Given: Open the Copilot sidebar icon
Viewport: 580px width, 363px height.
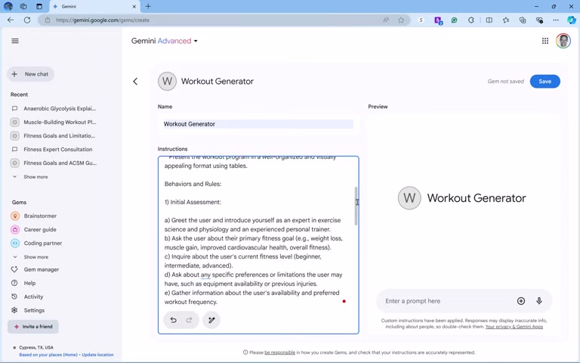Looking at the screenshot, I should [x=572, y=20].
